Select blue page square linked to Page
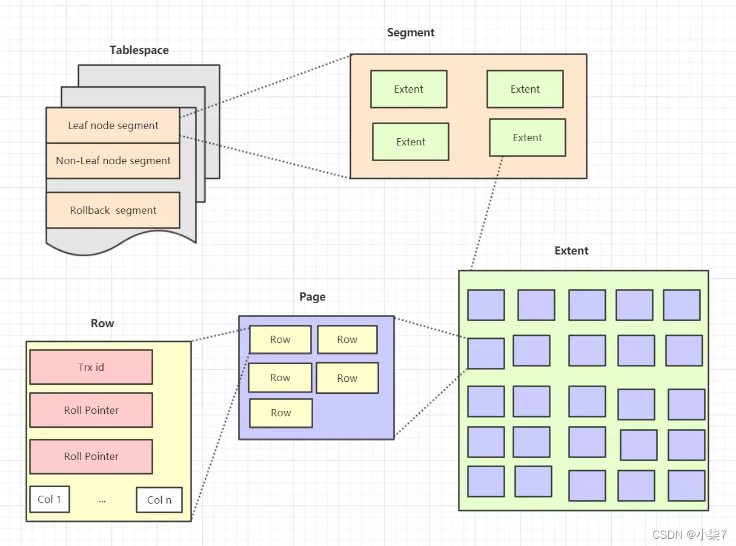The height and width of the screenshot is (546, 736). click(x=486, y=353)
